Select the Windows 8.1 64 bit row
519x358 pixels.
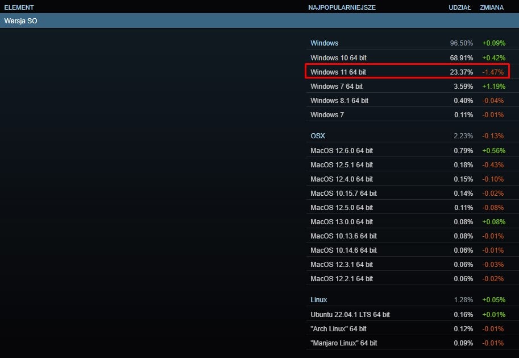tap(339, 101)
